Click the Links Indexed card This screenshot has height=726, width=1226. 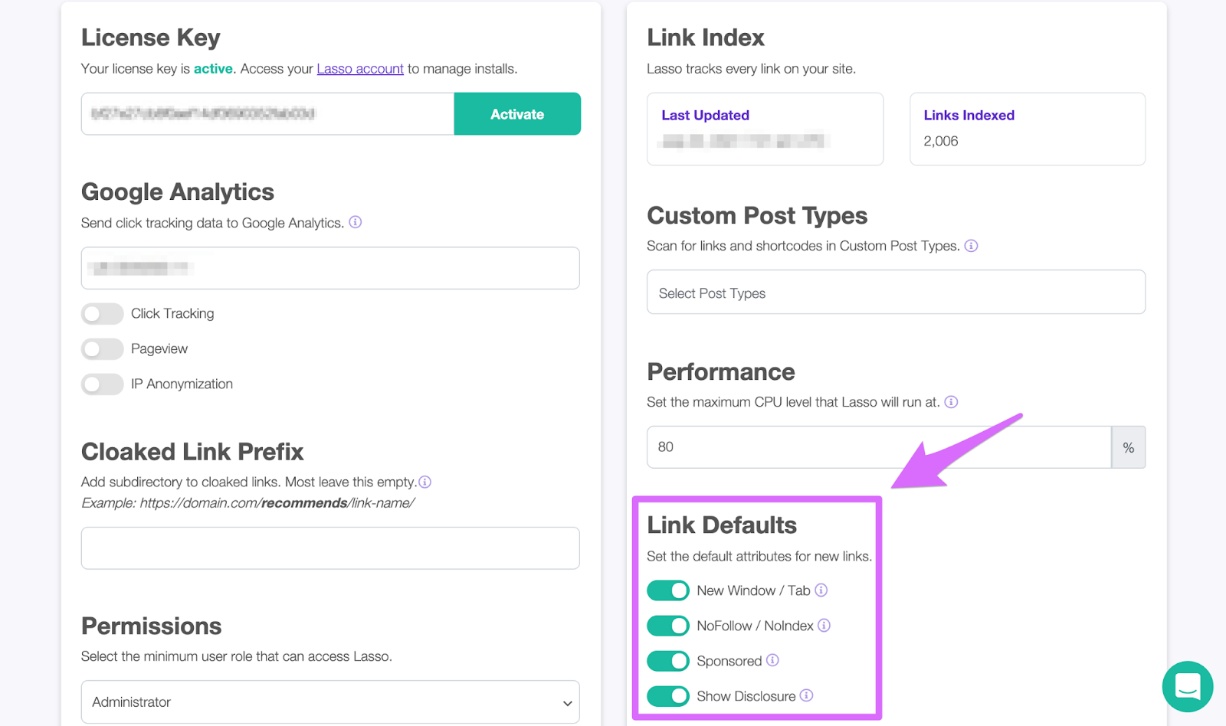pos(1028,129)
